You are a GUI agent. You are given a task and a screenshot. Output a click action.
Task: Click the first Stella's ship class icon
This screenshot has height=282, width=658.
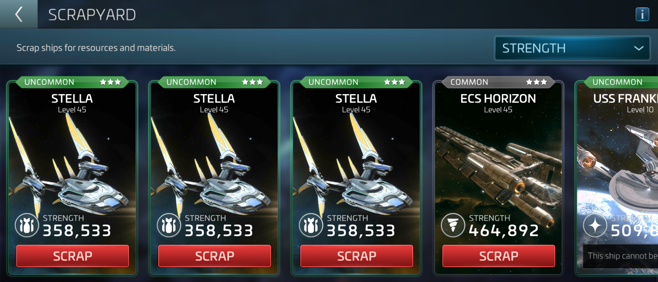tap(27, 226)
